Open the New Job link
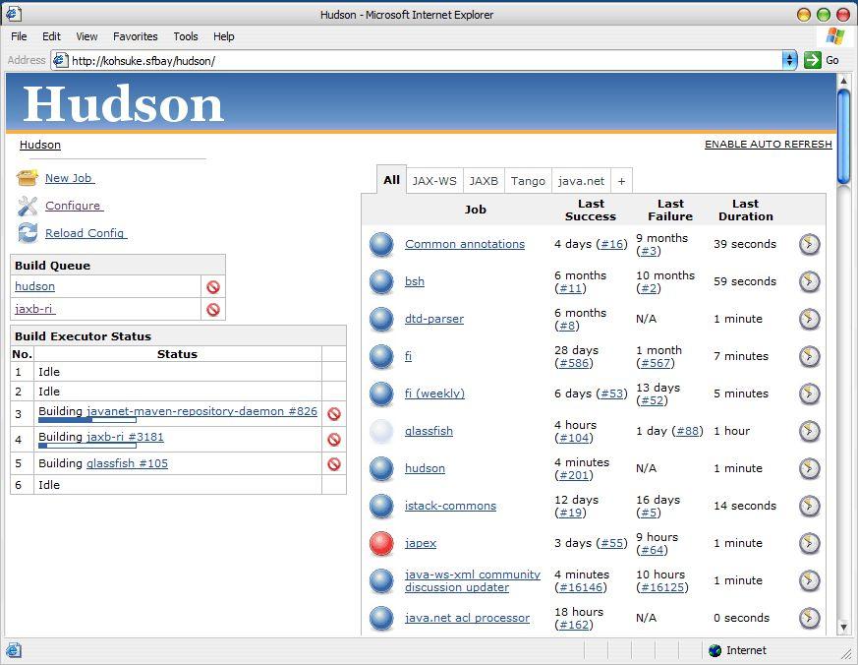 coord(69,178)
